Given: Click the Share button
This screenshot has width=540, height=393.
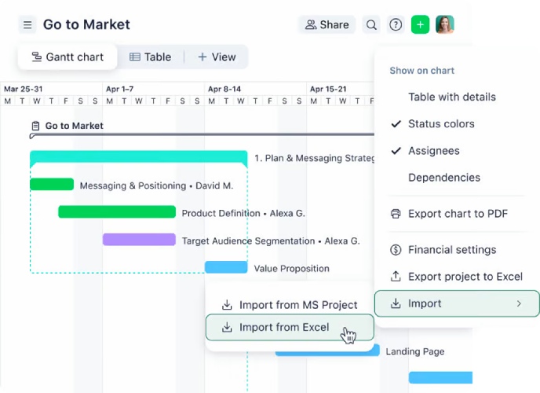Looking at the screenshot, I should (x=327, y=25).
